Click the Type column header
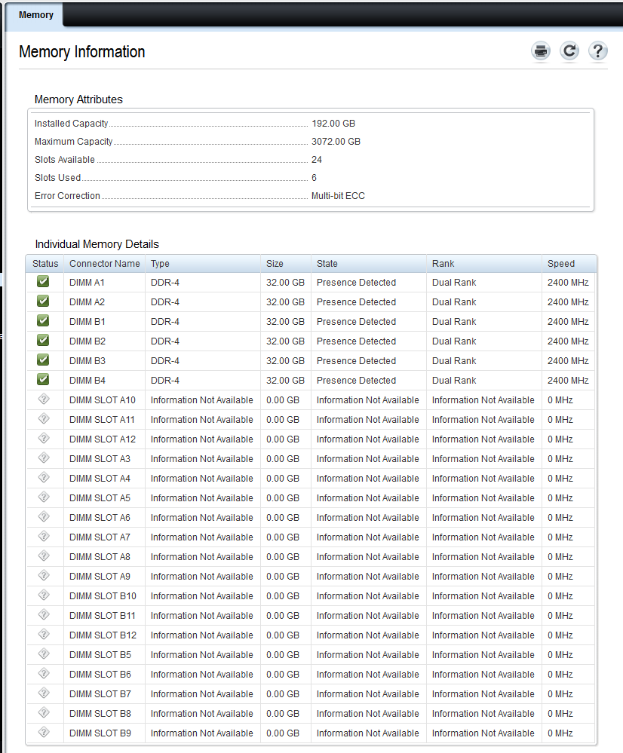Screen dimensions: 623x753 click(160, 264)
